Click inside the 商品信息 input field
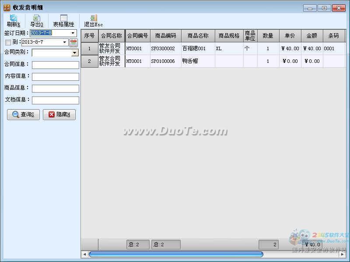Screen dimensions: 350x262 [56, 89]
